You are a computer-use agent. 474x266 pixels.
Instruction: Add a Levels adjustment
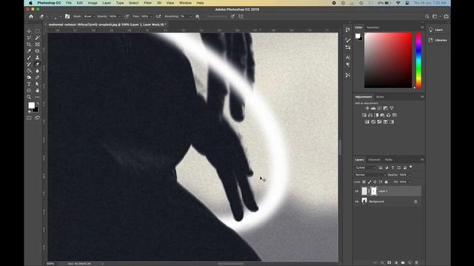coord(373,109)
